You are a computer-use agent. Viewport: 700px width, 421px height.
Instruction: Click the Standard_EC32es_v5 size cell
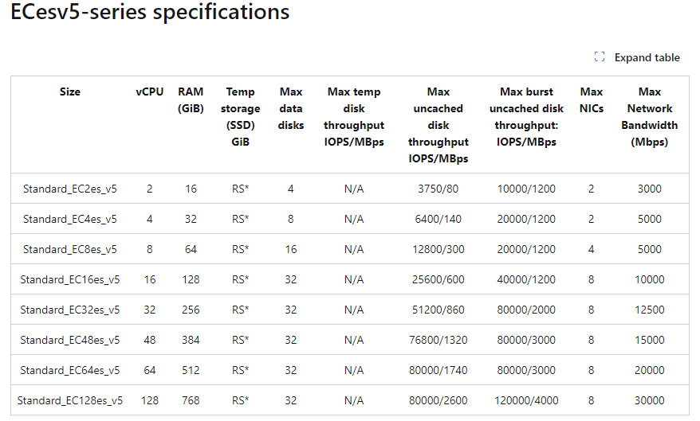[70, 310]
